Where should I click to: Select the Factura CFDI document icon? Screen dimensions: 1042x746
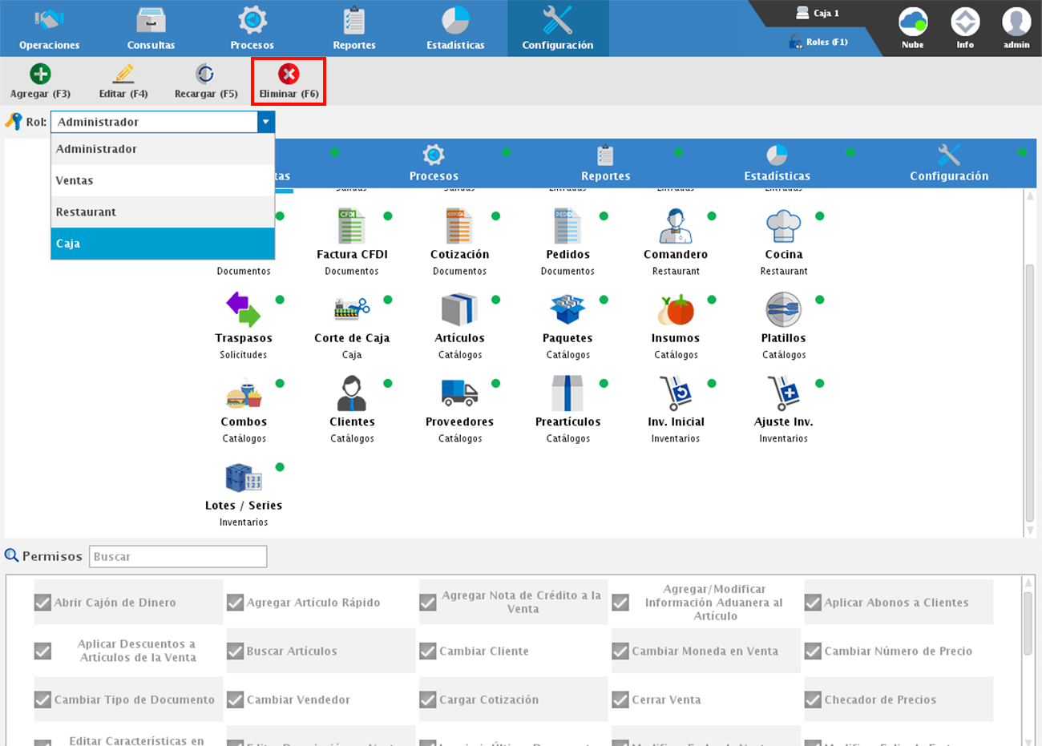pos(351,227)
